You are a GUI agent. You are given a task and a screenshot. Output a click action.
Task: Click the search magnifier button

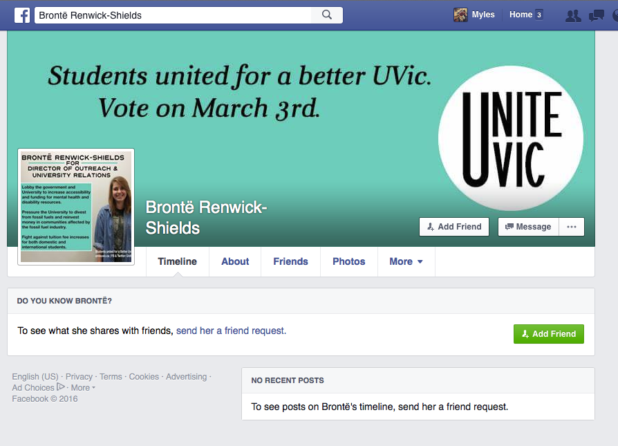click(327, 15)
